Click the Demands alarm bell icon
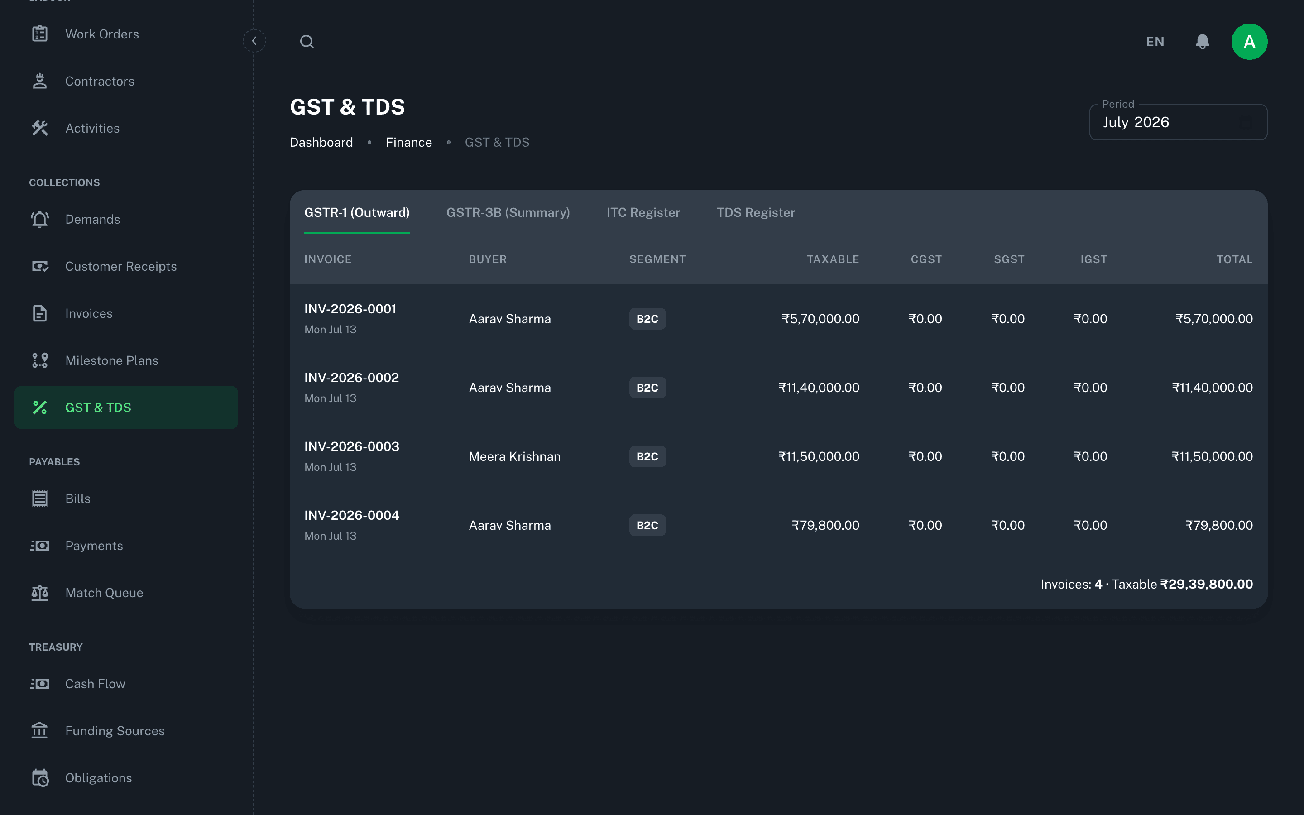Viewport: 1304px width, 815px height. pos(40,220)
